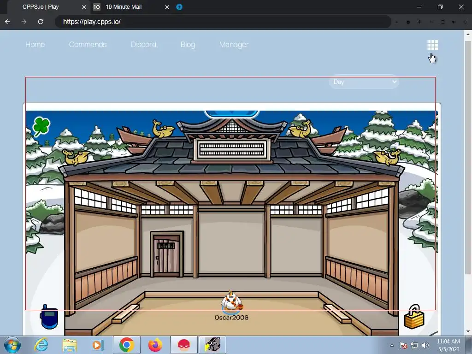The image size is (472, 354).
Task: Open the Discord link
Action: [144, 45]
